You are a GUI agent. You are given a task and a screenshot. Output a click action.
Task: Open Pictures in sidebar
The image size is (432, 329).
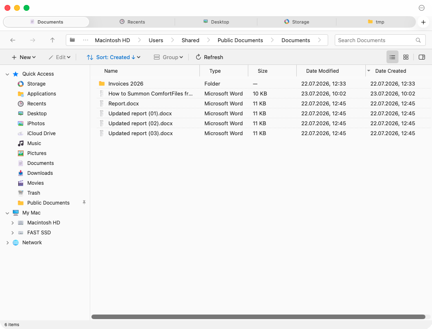pos(37,153)
